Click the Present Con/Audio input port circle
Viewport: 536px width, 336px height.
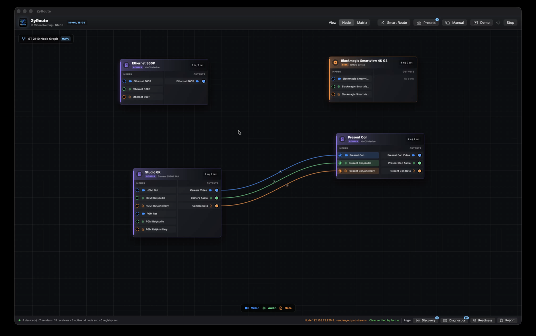(x=340, y=163)
